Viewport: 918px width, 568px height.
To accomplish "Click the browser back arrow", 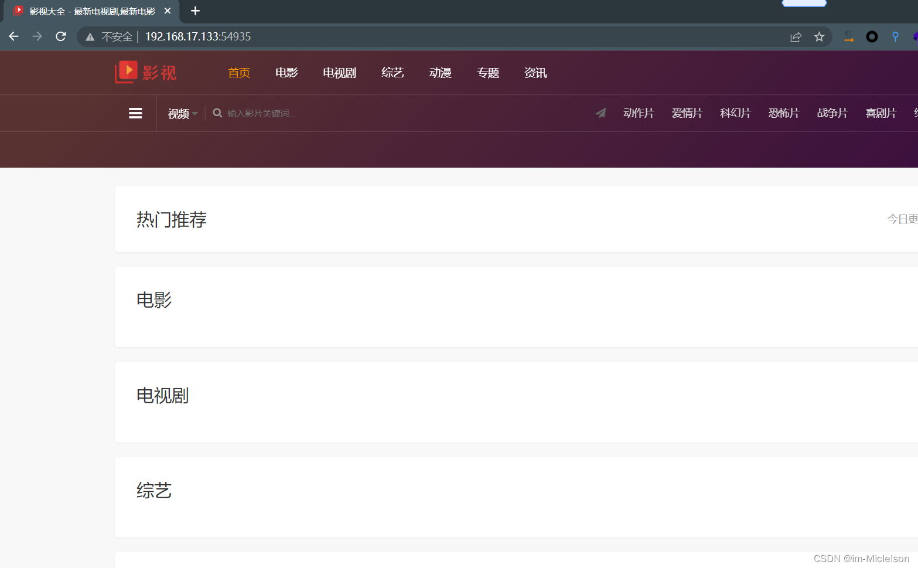I will coord(13,36).
